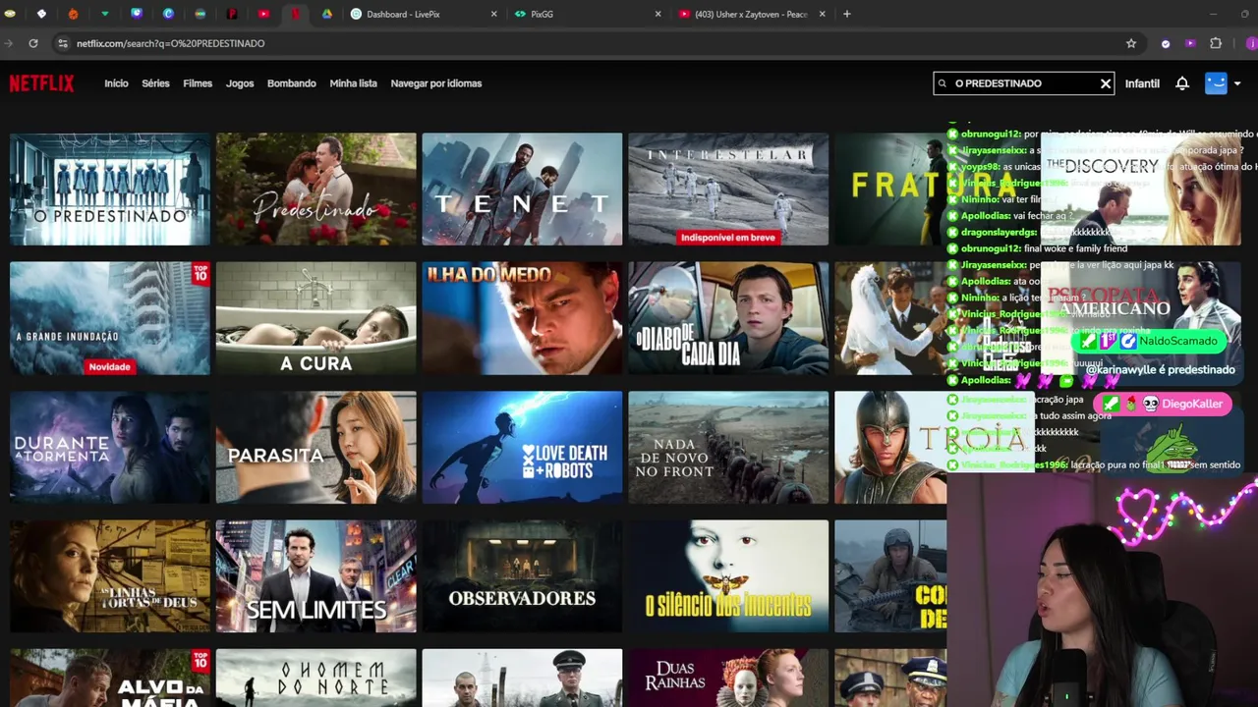
Task: Open O Diabo de Cada Dia thumbnail
Action: pyautogui.click(x=728, y=318)
